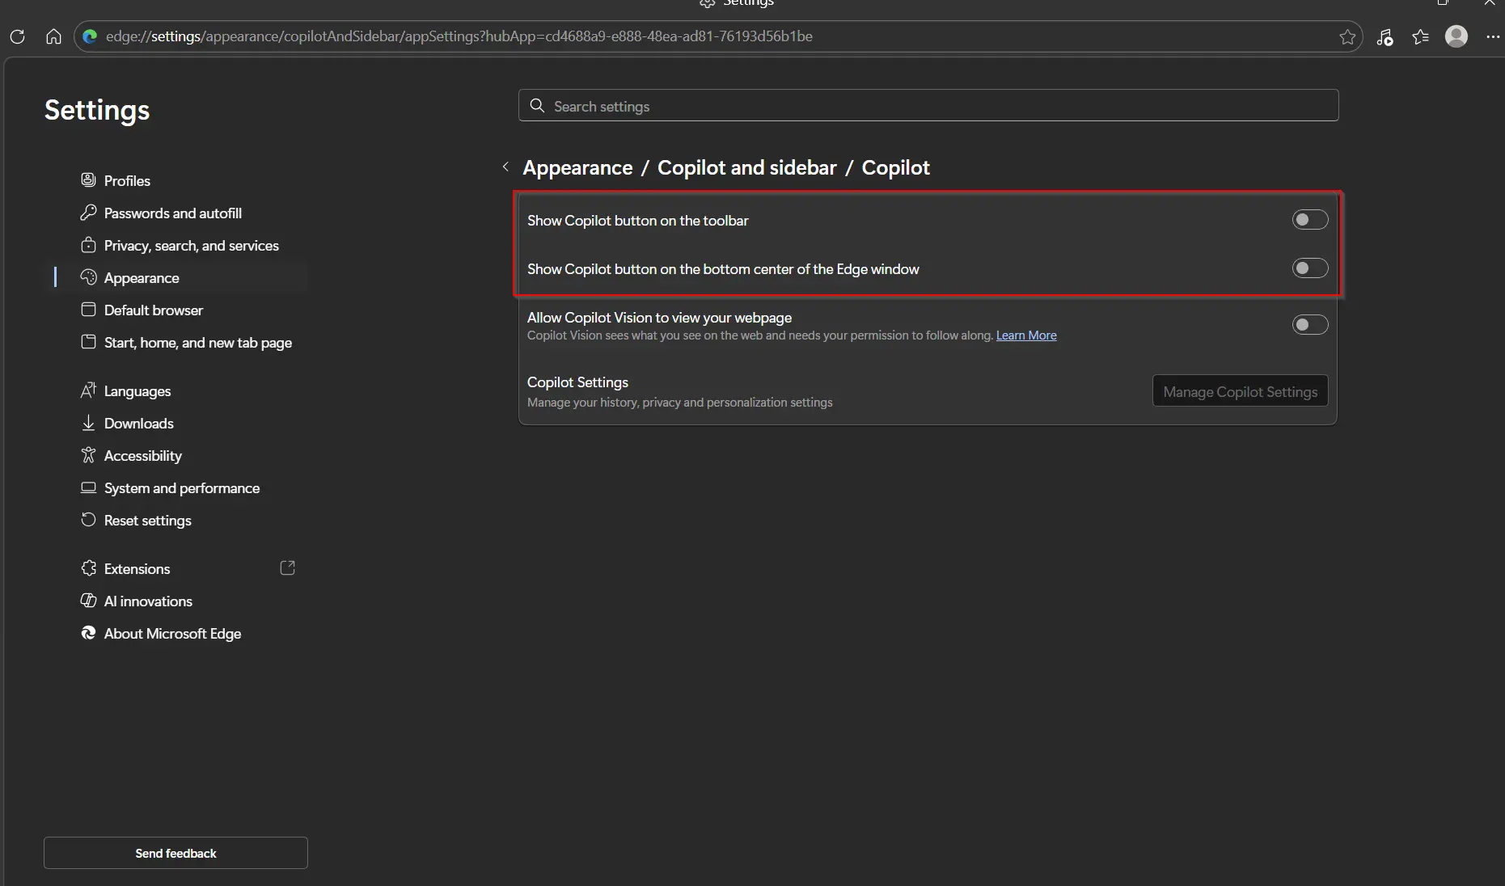Toggle Copilot button on bottom center of window
The image size is (1505, 886).
[1309, 268]
